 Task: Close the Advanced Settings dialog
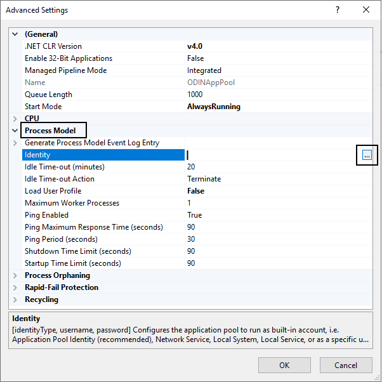click(x=366, y=10)
